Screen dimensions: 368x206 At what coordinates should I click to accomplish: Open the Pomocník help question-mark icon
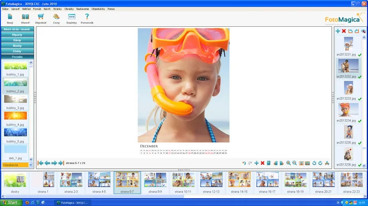(x=87, y=16)
